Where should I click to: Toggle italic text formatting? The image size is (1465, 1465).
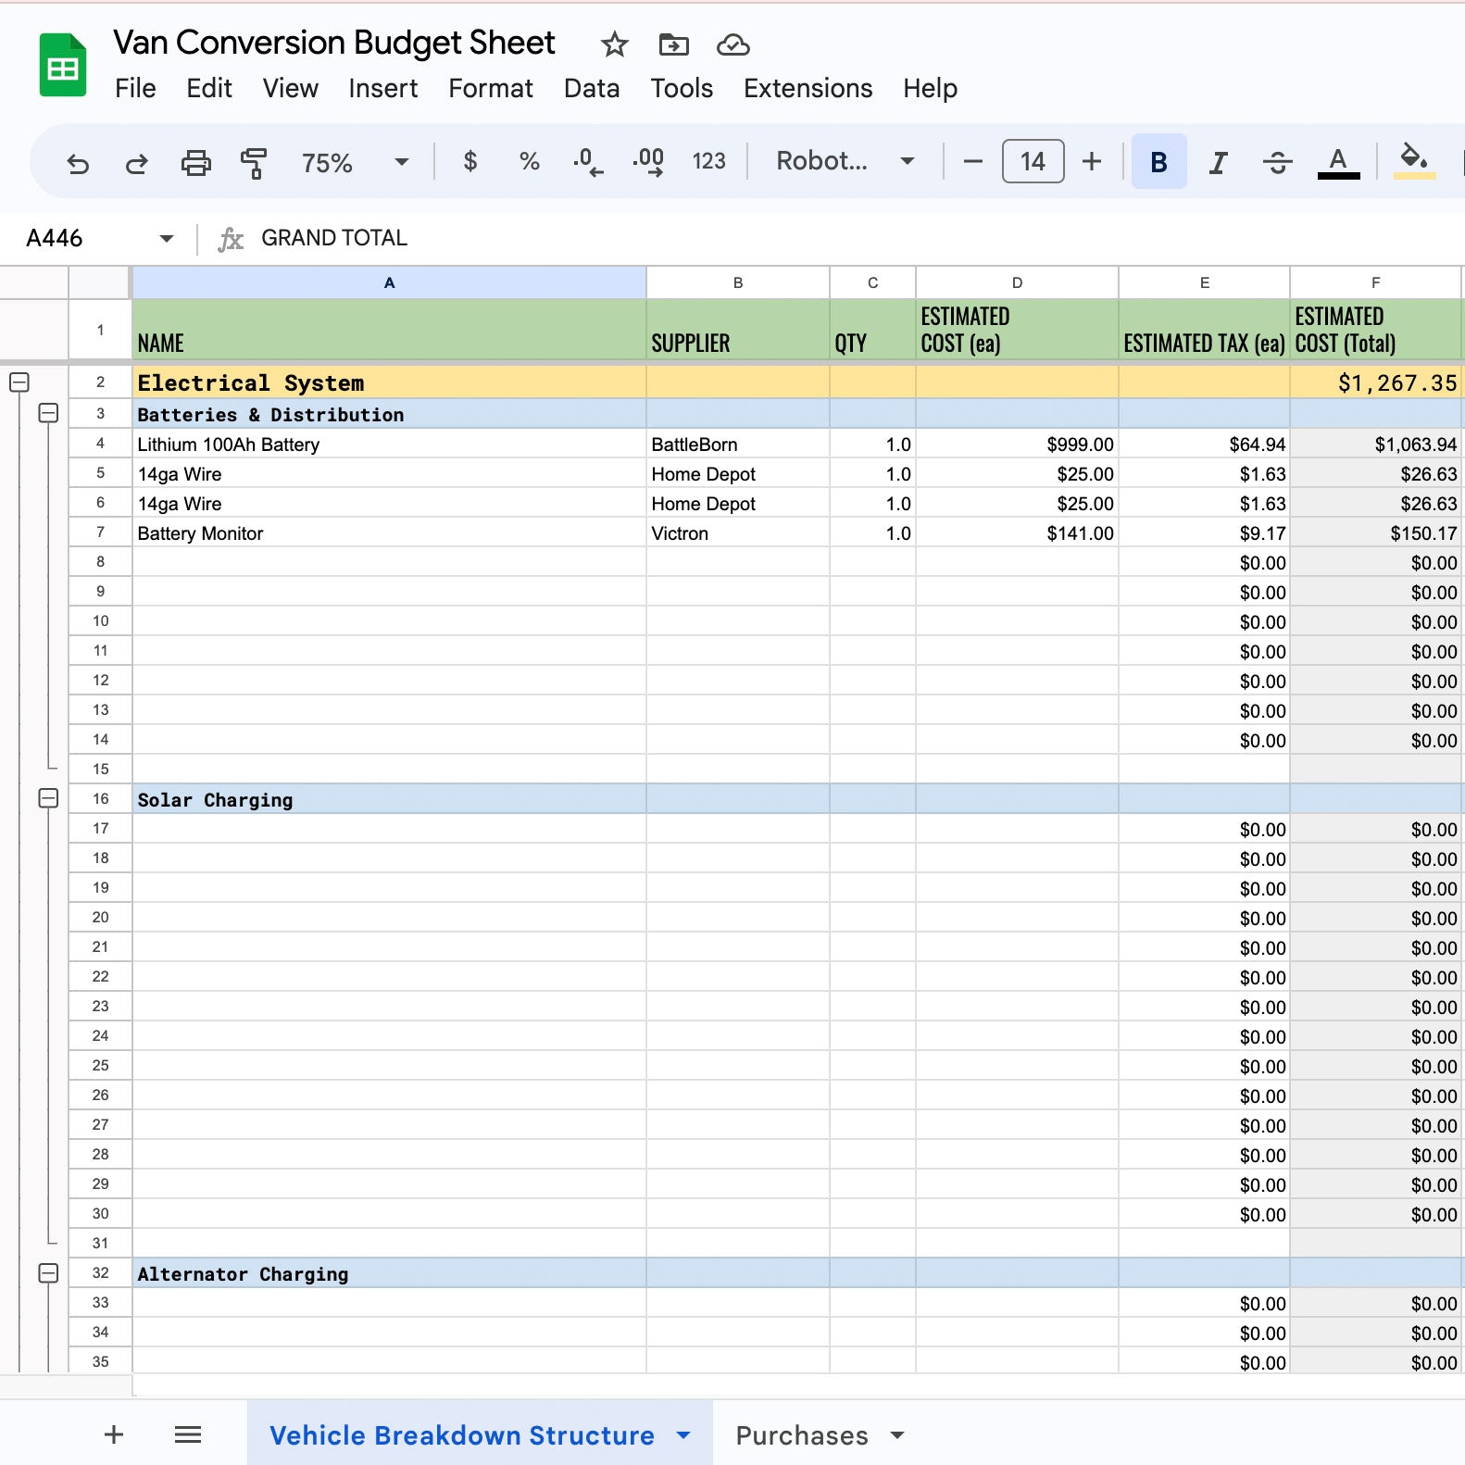point(1218,163)
